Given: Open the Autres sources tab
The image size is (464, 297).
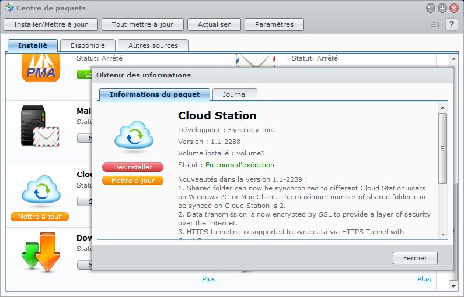Looking at the screenshot, I should click(153, 45).
